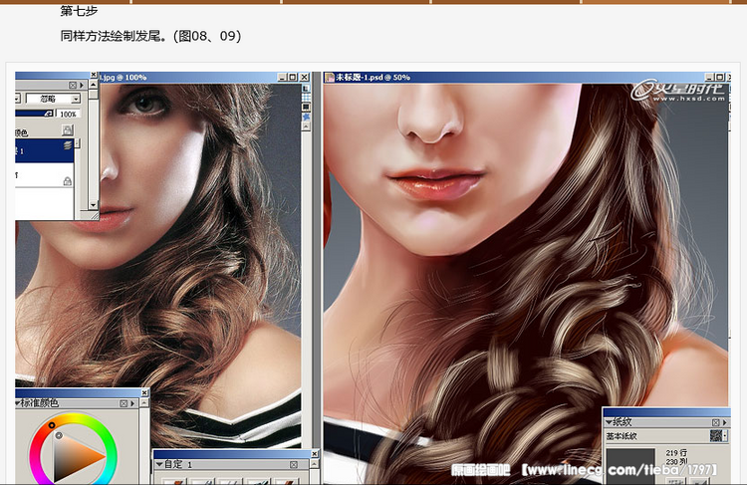Click the paper texture preview thumbnail
The width and height of the screenshot is (747, 485).
(x=630, y=464)
